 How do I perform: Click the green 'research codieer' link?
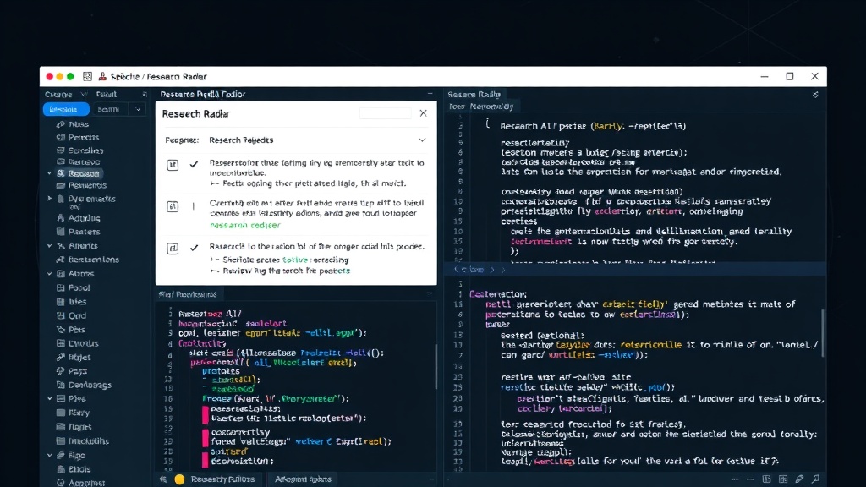pos(244,225)
